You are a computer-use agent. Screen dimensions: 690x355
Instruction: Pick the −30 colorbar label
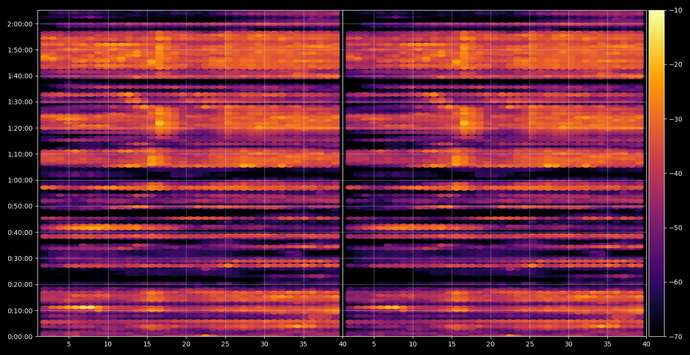675,119
